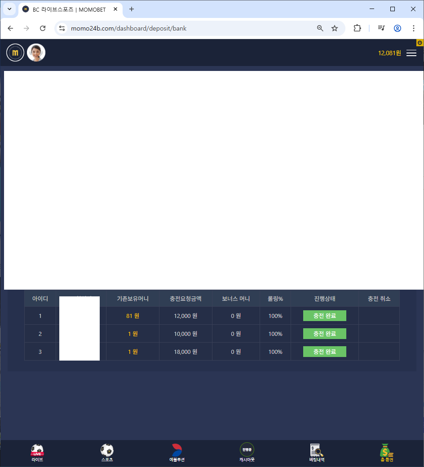Expand the Chrome tab search dropdown
Screen dimensions: 424x467
tap(9, 9)
